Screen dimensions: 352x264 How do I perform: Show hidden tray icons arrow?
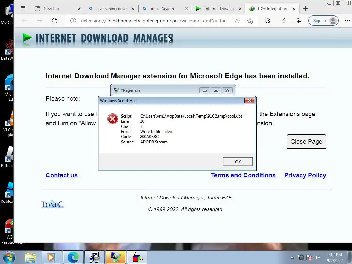(292, 257)
